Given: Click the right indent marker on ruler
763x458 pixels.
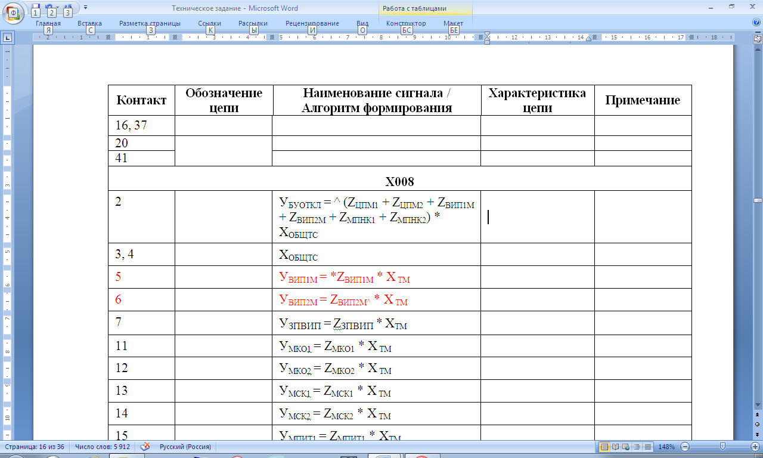Looking at the screenshot, I should 589,39.
